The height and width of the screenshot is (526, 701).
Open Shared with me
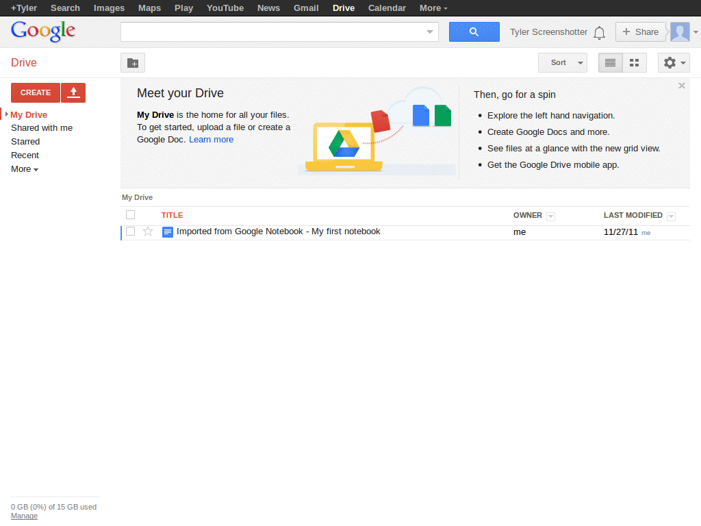click(x=42, y=128)
